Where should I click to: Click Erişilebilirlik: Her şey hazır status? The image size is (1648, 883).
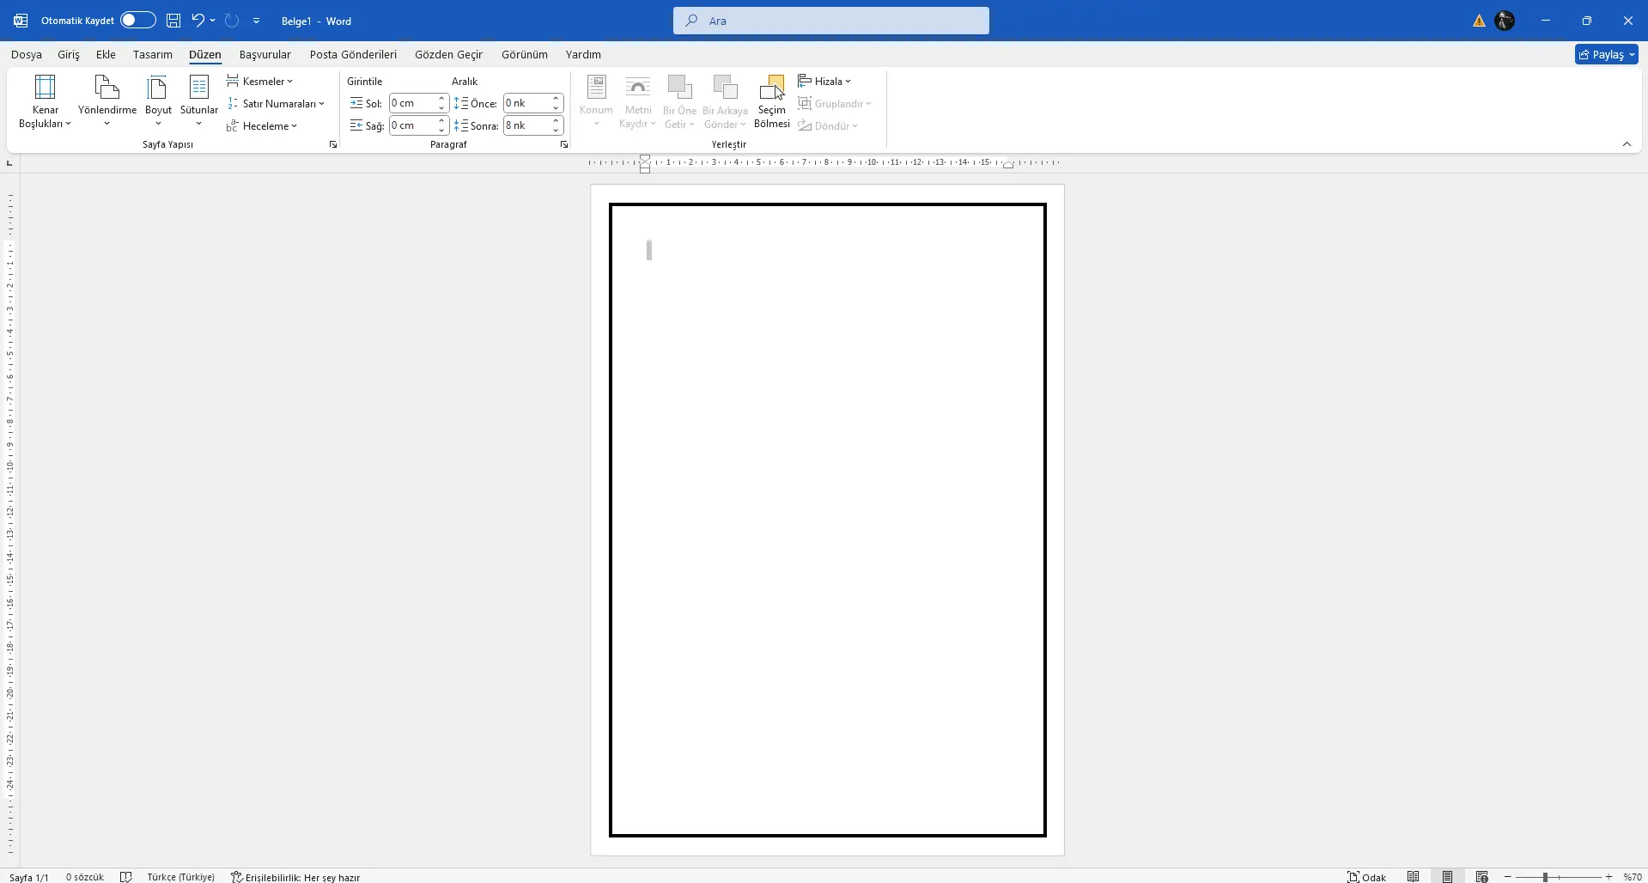click(x=295, y=877)
